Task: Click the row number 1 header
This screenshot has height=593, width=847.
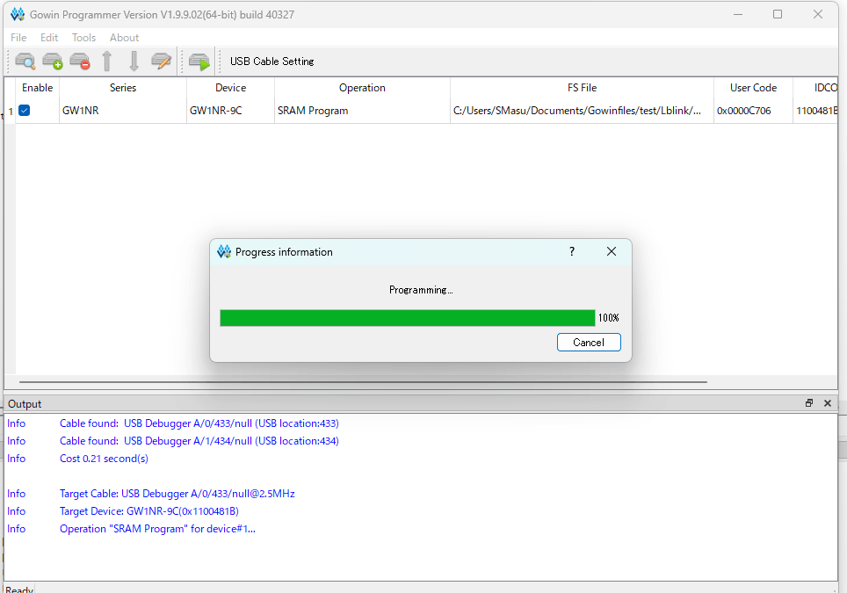Action: (11, 112)
